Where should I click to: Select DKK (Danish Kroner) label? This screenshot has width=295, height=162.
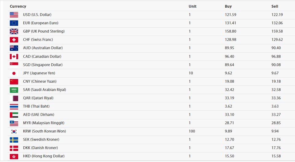(41, 148)
